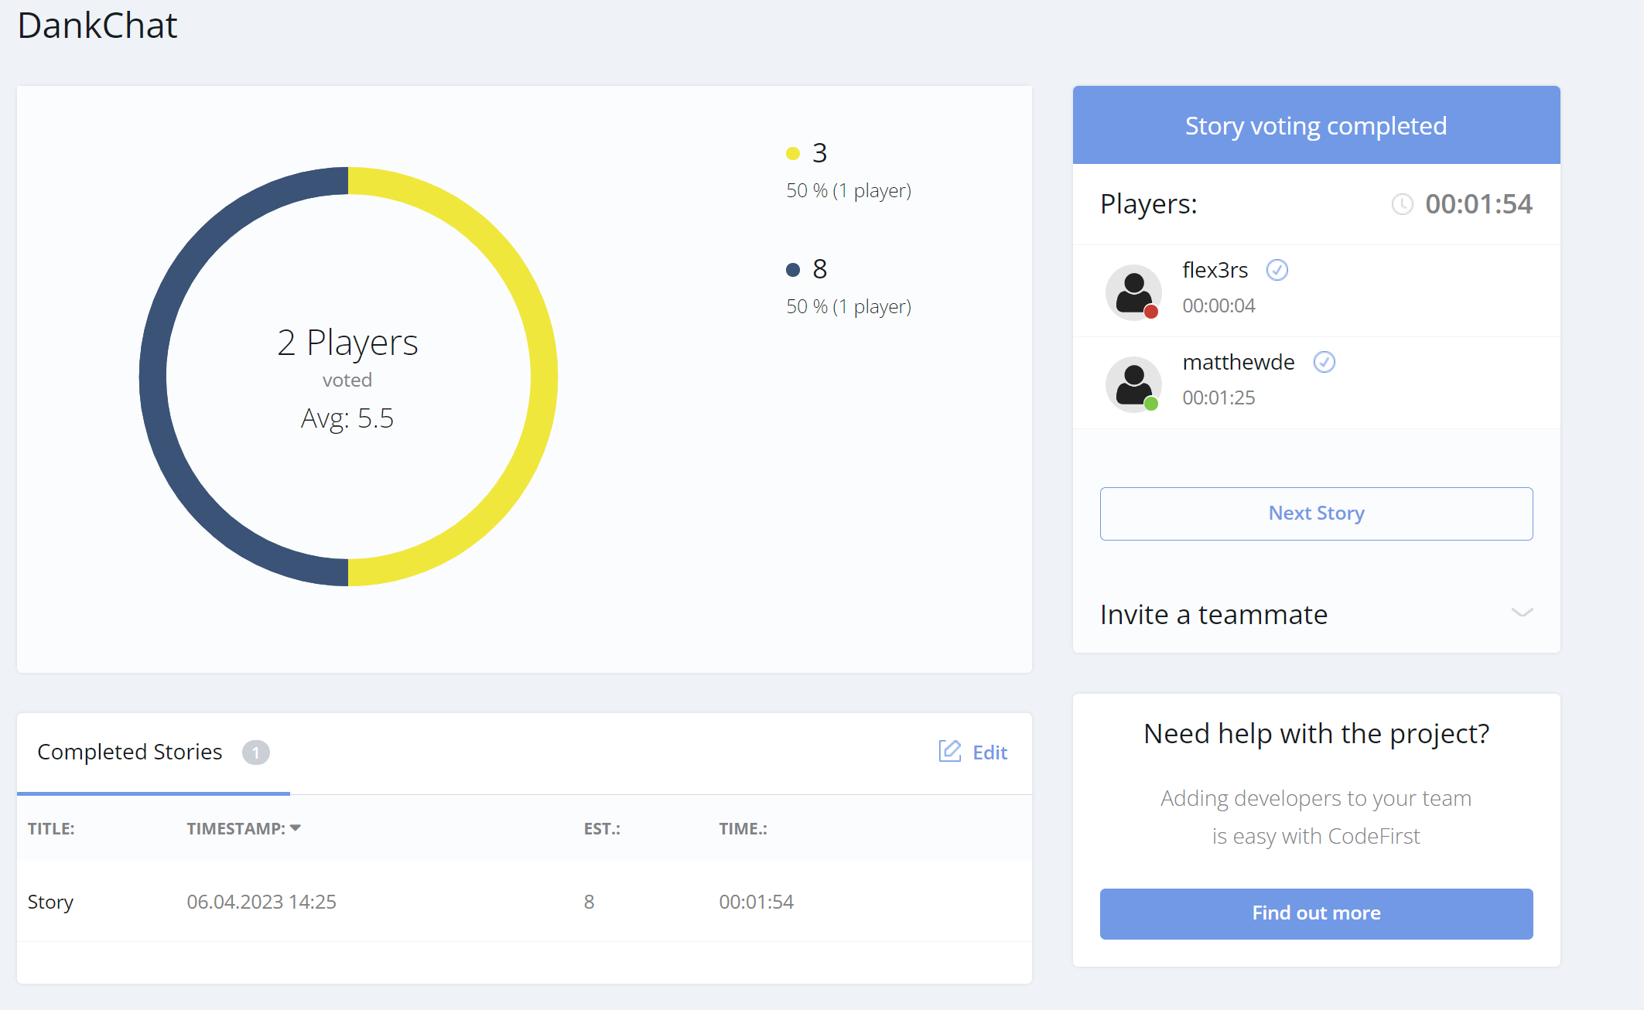Click flex3rs red status dot
The height and width of the screenshot is (1010, 1644).
tap(1151, 312)
